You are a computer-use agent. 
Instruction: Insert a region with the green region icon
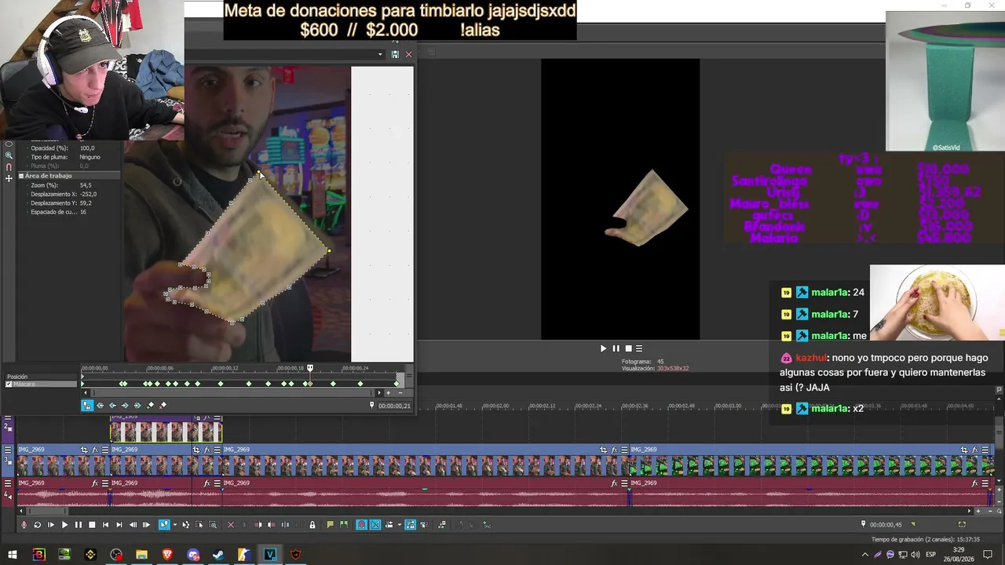tap(343, 525)
